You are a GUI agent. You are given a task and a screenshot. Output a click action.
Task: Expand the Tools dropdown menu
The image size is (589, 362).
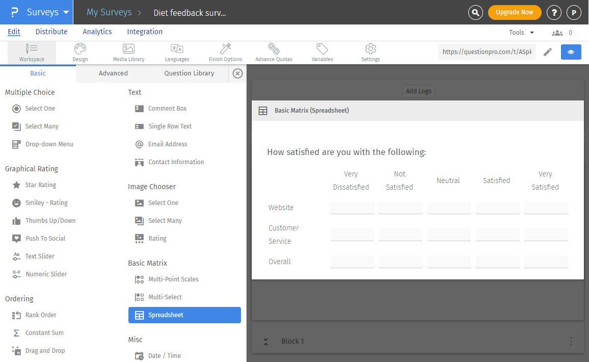coord(521,32)
